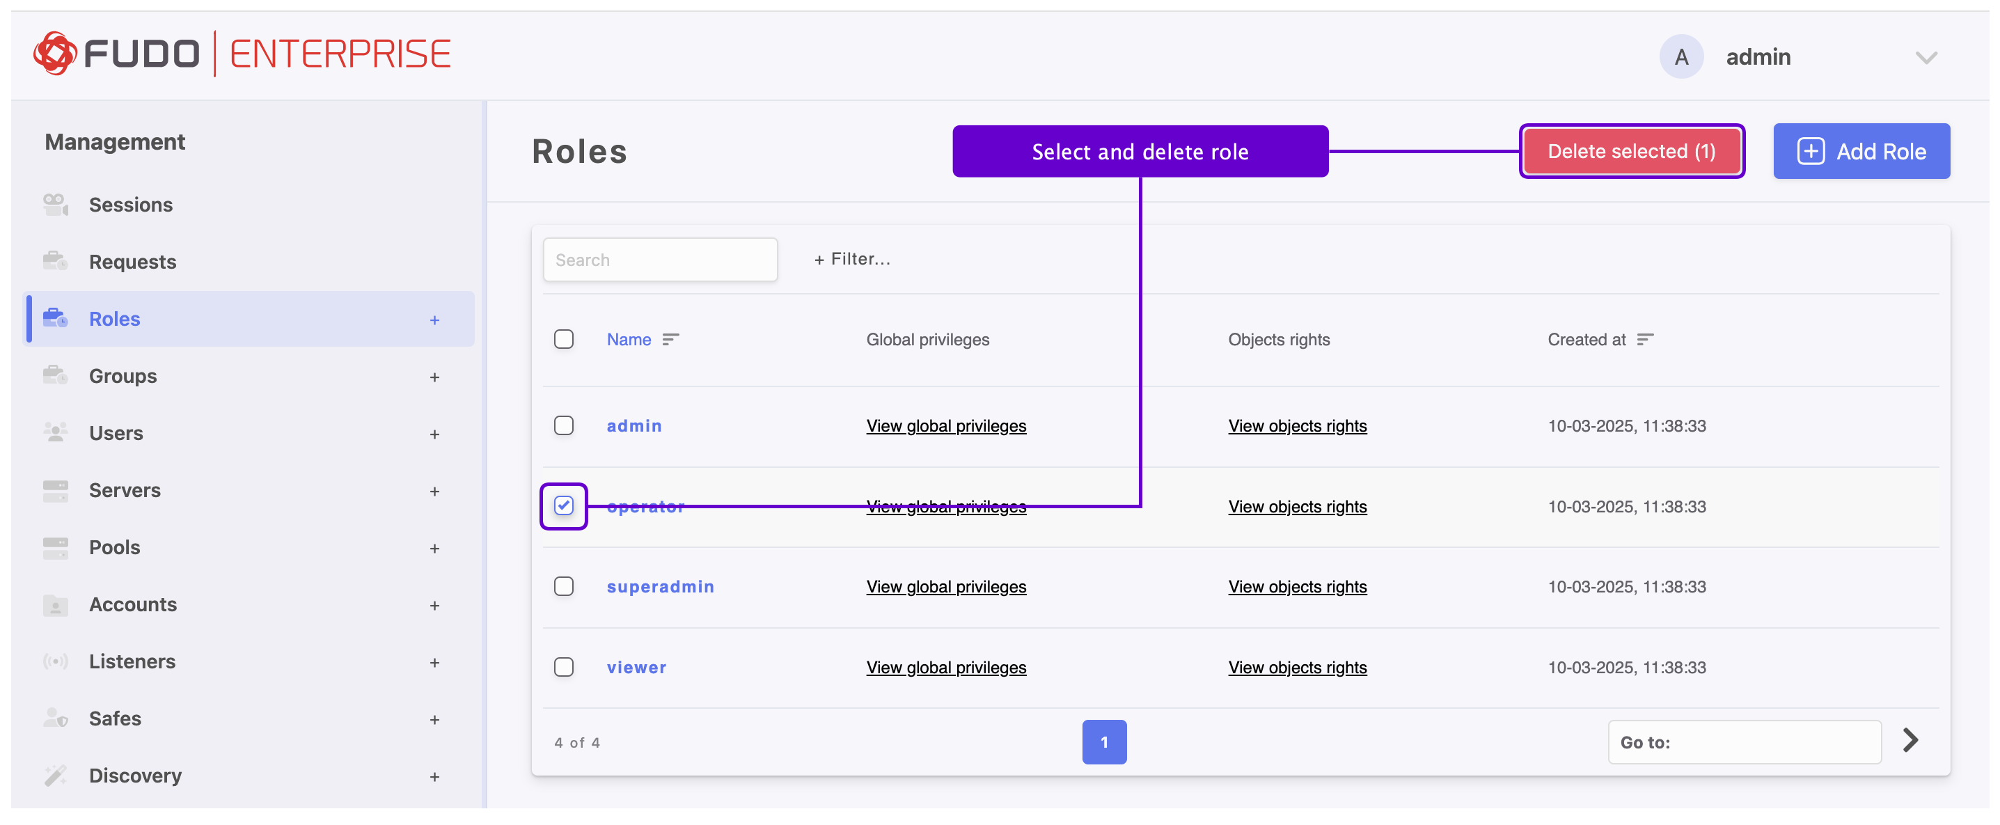Click the plus icon next to Pools
2000x825 pixels.
435,549
